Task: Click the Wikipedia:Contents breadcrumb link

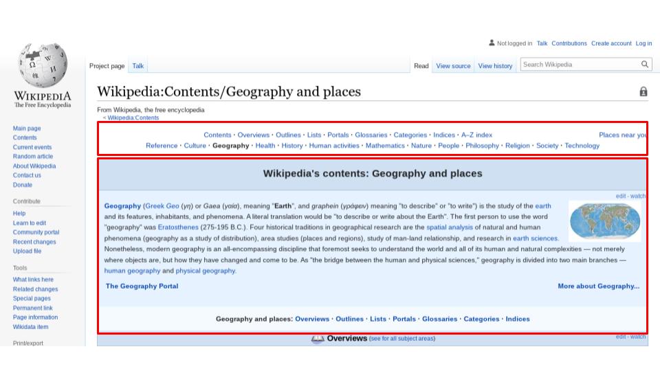Action: click(x=133, y=117)
